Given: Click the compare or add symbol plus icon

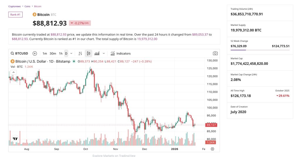Looking at the screenshot, I should click(x=35, y=53).
